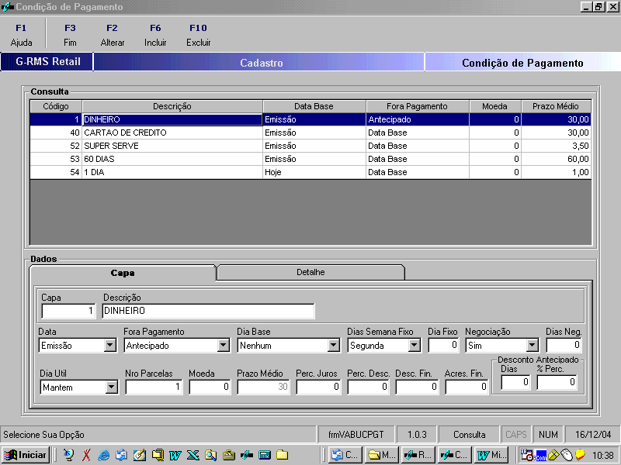Open the Dia Base dropdown showing Nenhum
621x465 pixels.
pyautogui.click(x=334, y=345)
